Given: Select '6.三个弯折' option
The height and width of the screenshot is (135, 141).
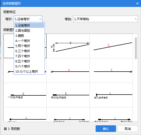Looking at the screenshot, I should tap(29, 51).
